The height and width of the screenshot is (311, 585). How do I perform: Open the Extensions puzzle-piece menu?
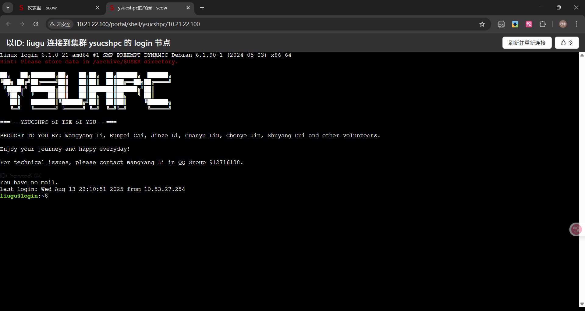[x=543, y=24]
